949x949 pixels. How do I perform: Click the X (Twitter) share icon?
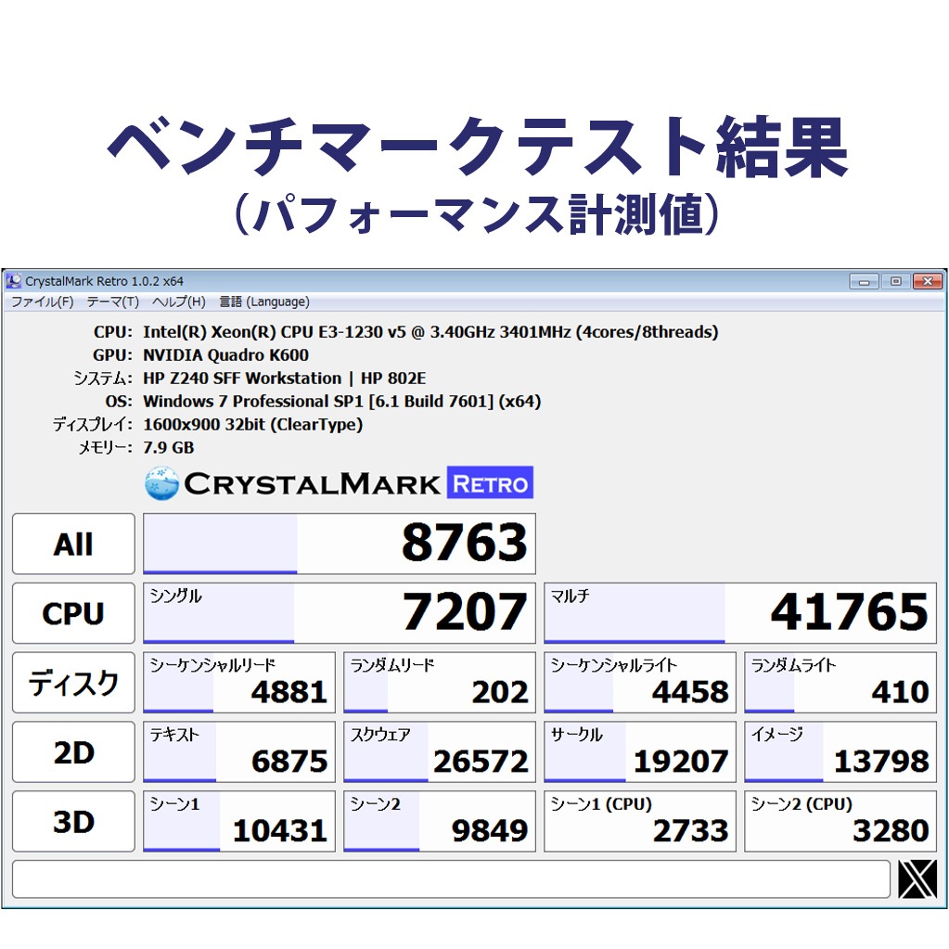917,878
